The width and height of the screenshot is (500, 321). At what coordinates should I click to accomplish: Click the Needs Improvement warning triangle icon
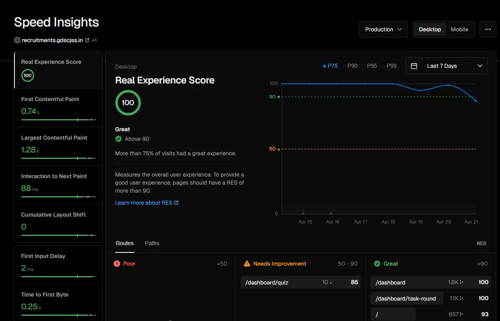[x=247, y=264]
